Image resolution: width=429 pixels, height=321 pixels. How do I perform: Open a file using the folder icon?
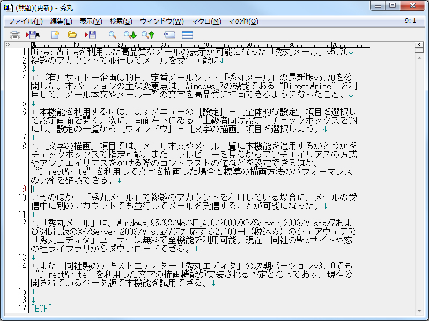pos(72,34)
